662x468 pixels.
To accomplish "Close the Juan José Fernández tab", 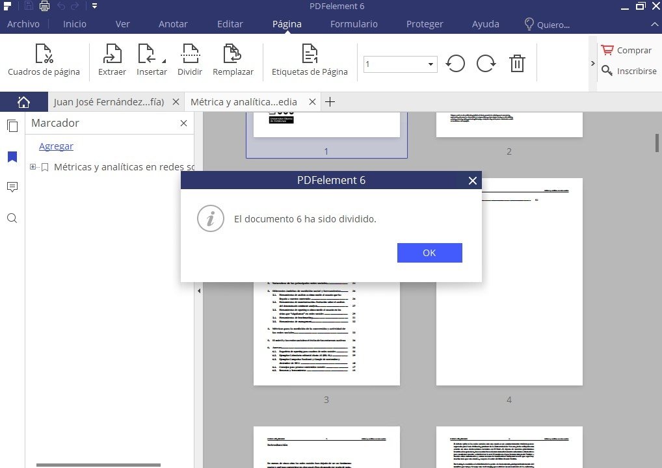I will [x=176, y=101].
